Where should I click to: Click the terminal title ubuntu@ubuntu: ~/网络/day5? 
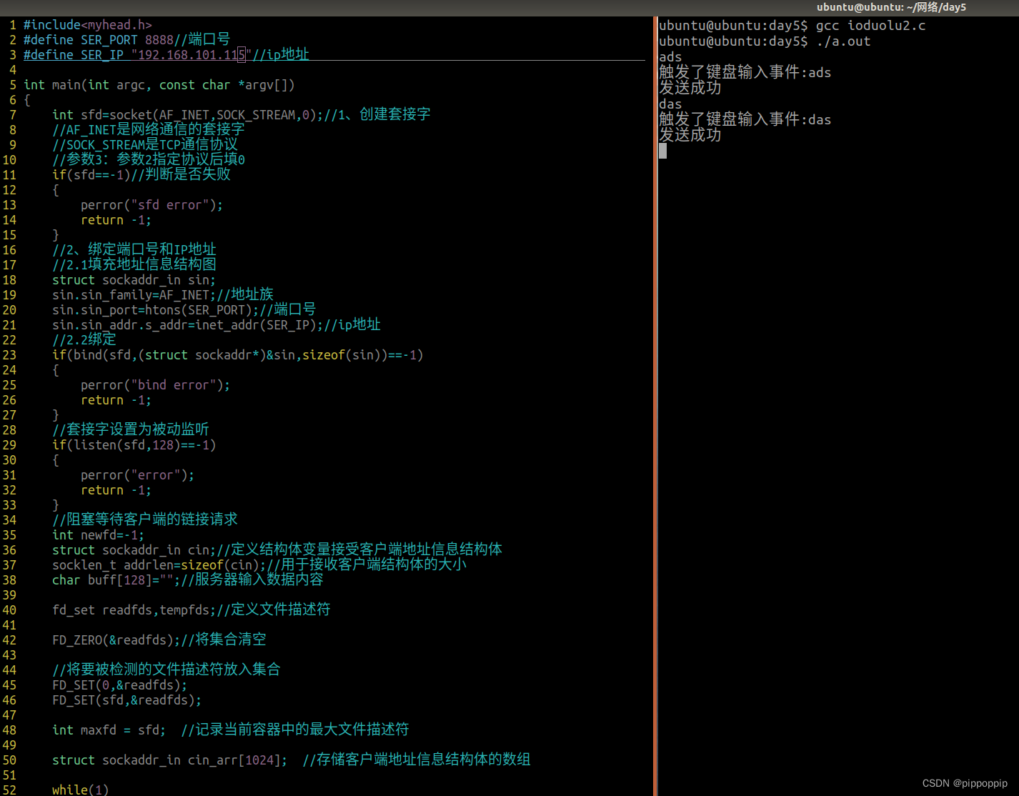click(891, 7)
